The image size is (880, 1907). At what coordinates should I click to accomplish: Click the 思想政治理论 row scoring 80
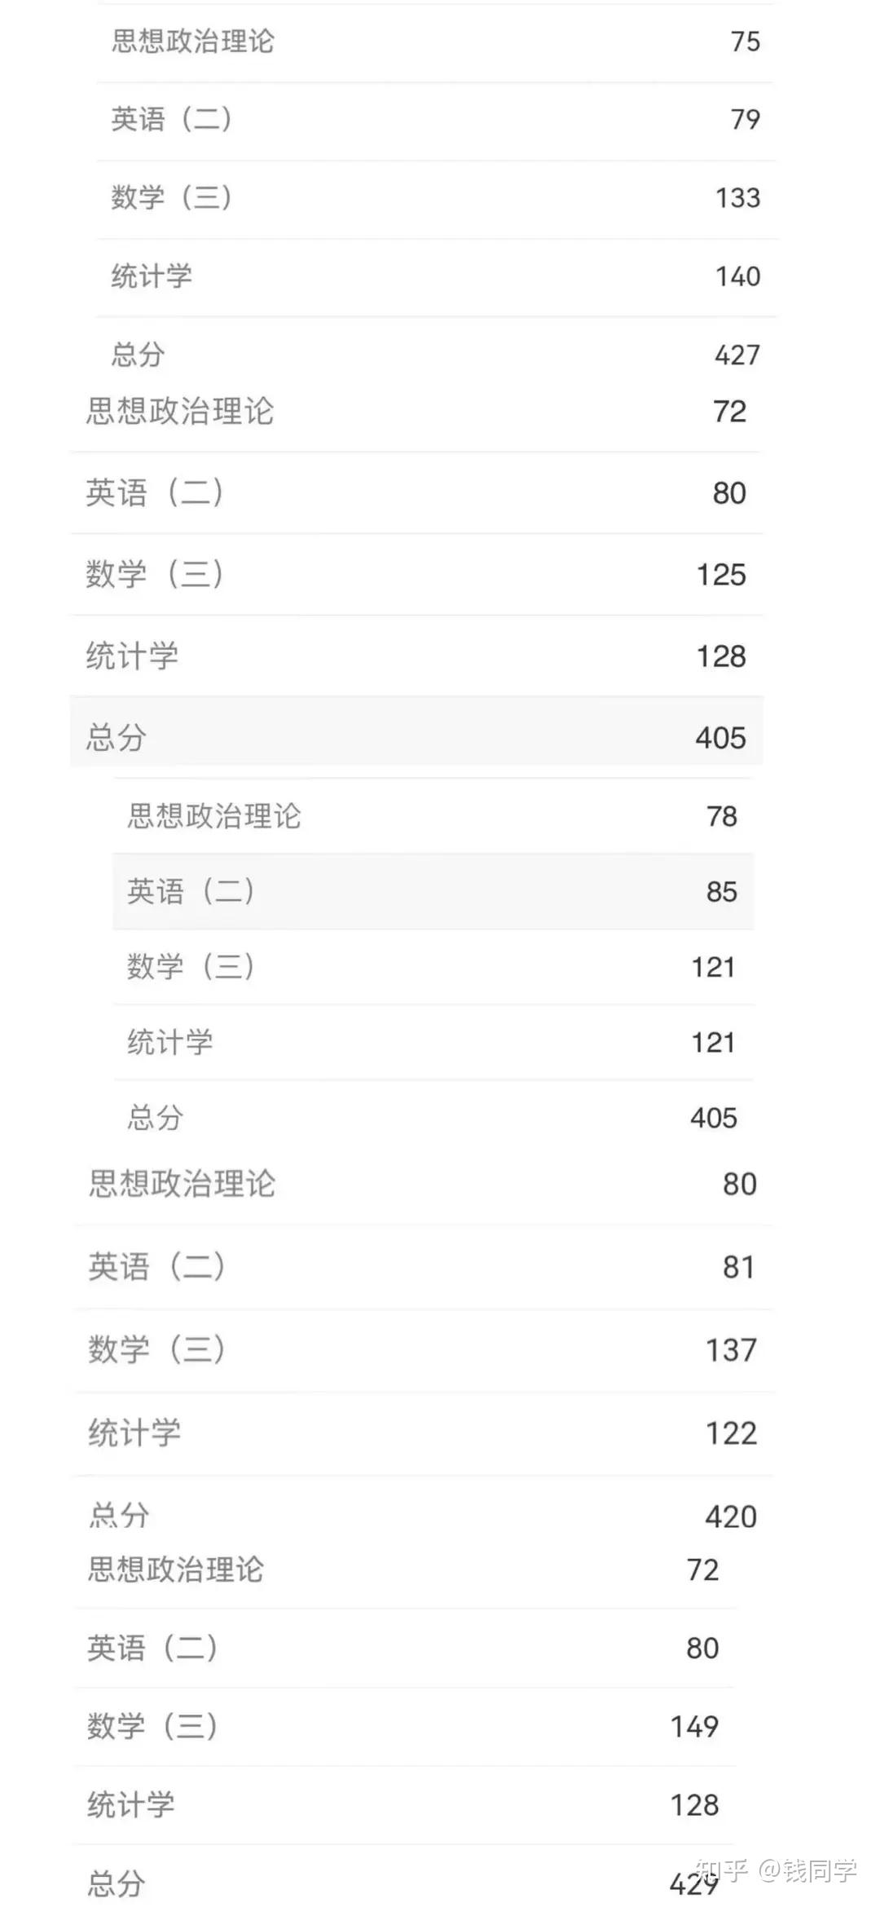pyautogui.click(x=422, y=1184)
